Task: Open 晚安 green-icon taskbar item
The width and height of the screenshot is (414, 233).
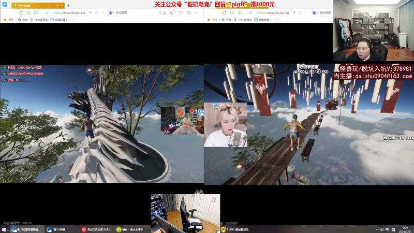Action: pyautogui.click(x=130, y=229)
